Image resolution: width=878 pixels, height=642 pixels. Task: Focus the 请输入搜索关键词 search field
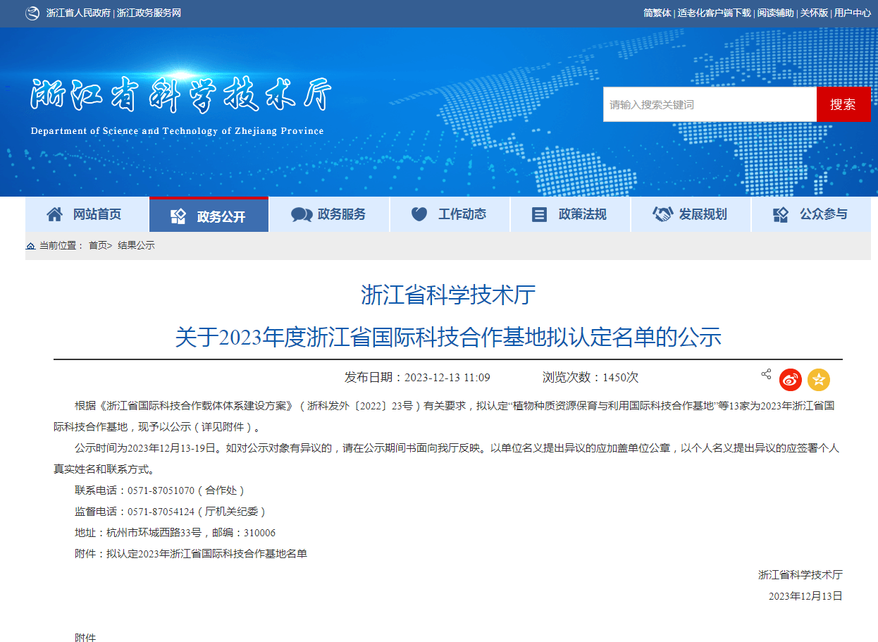[x=710, y=104]
